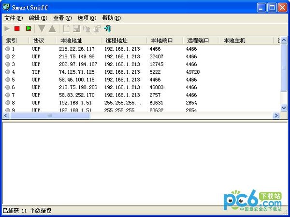Viewport: 290px width, 217px height.
Task: Select the local address 58.46.100.115
Action: click(x=76, y=80)
